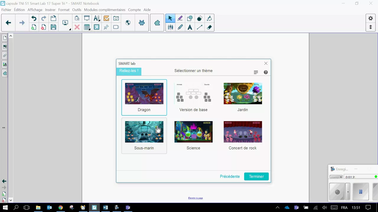Select the Regular Polygons tool
This screenshot has width=378, height=212.
click(x=200, y=18)
